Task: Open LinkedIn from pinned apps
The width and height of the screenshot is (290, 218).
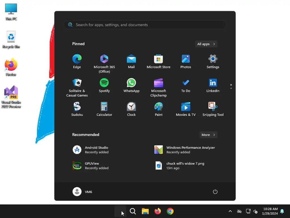Action: pyautogui.click(x=213, y=85)
